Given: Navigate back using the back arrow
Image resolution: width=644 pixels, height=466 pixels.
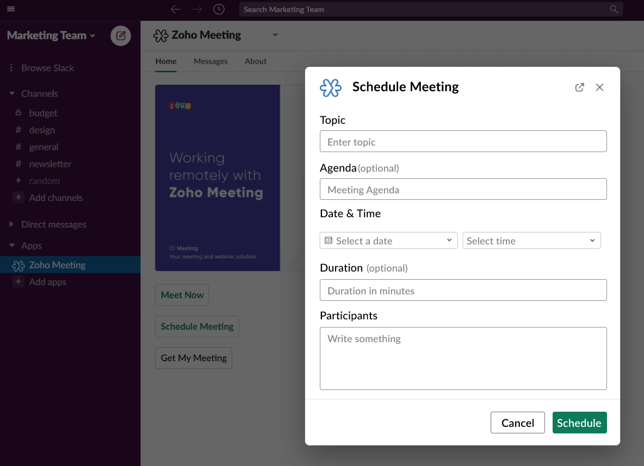Looking at the screenshot, I should [x=175, y=9].
